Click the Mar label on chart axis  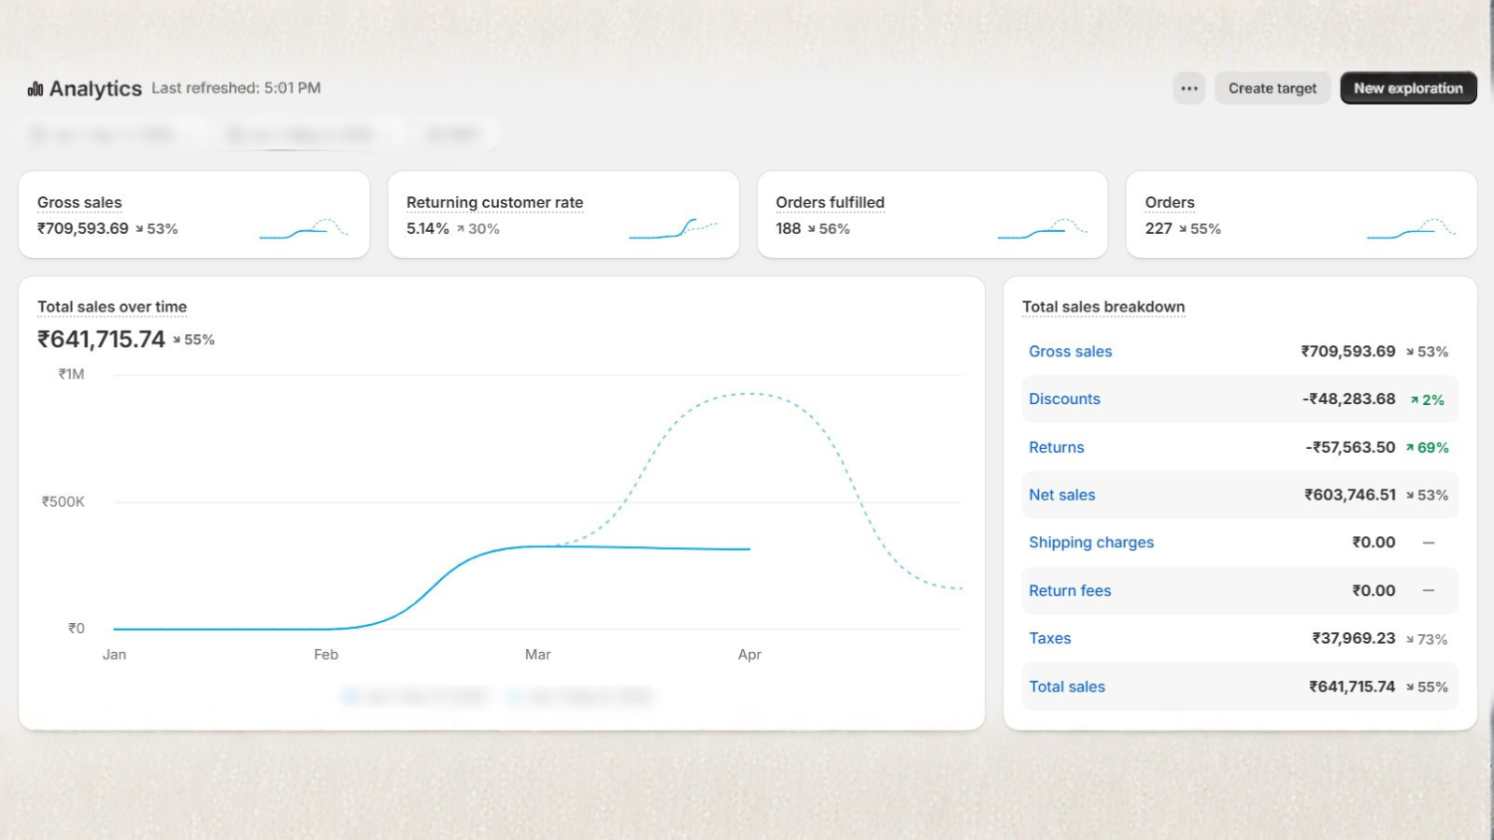[x=538, y=654]
